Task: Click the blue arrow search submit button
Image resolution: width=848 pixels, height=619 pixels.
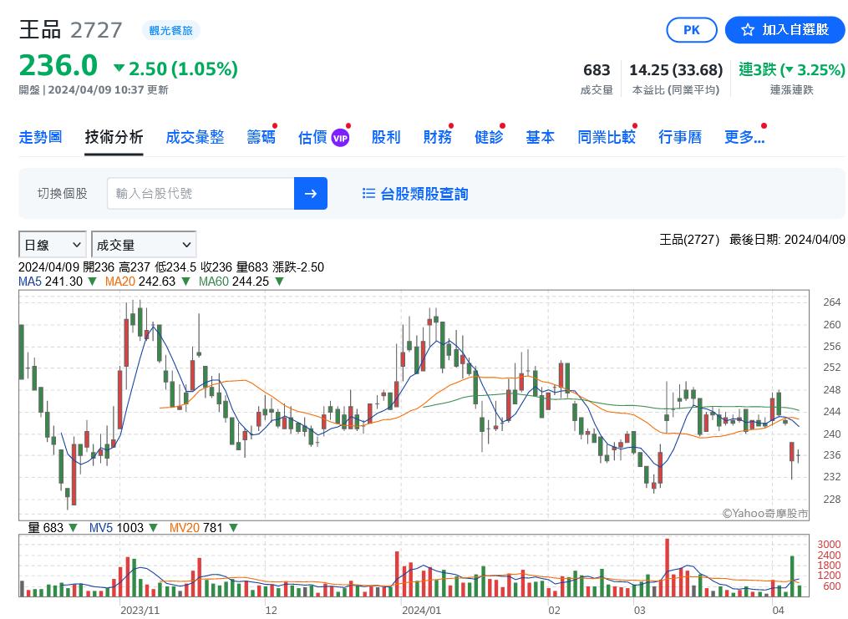Action: click(x=311, y=193)
